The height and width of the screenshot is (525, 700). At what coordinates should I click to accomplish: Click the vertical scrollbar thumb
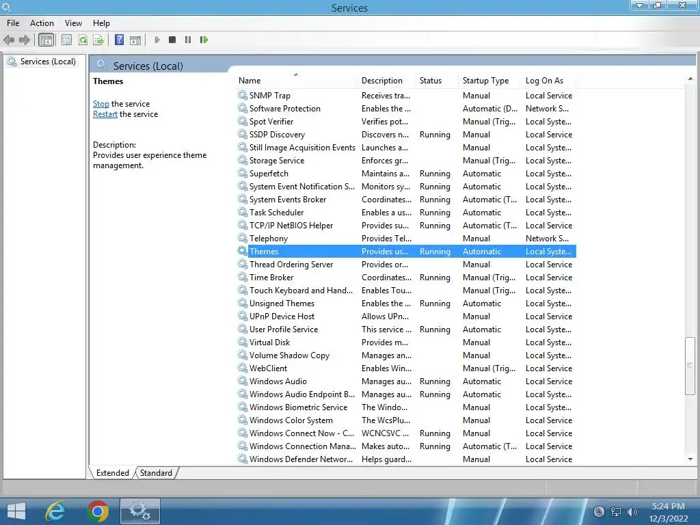[690, 366]
